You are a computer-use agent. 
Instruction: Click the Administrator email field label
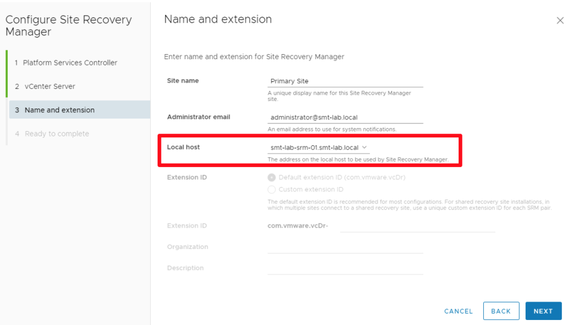[198, 117]
